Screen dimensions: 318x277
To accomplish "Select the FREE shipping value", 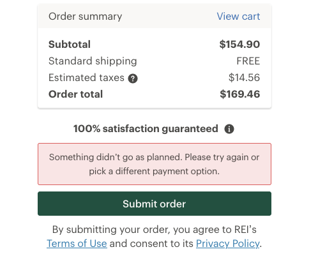I will [x=248, y=61].
